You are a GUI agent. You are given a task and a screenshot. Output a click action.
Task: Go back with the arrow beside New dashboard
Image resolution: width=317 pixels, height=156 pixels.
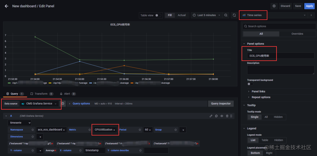coord(6,6)
